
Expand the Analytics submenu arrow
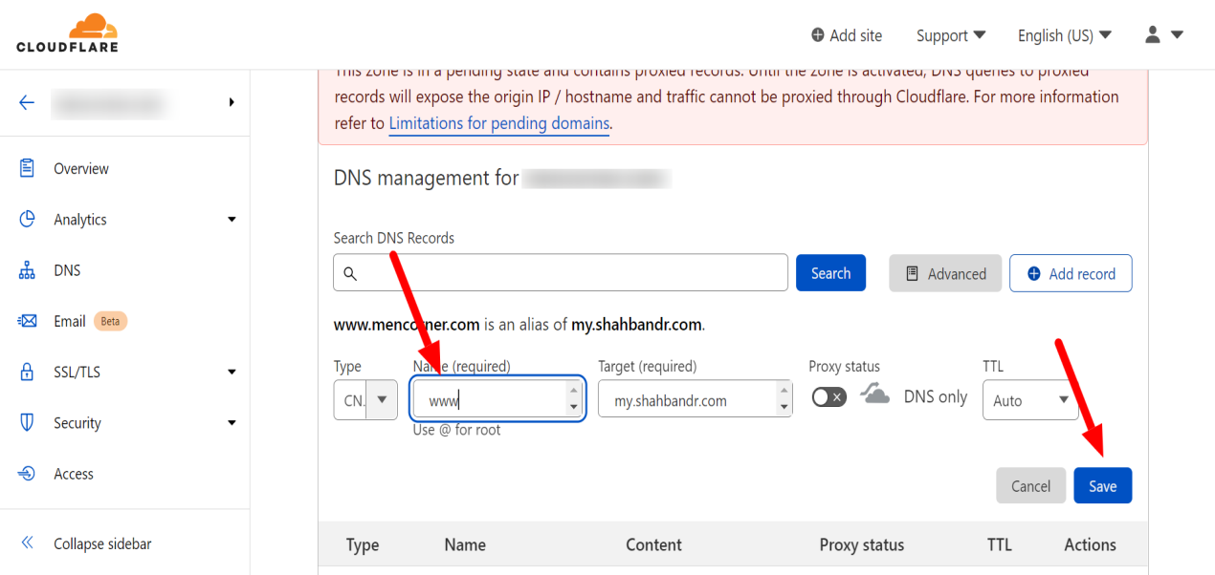(231, 220)
